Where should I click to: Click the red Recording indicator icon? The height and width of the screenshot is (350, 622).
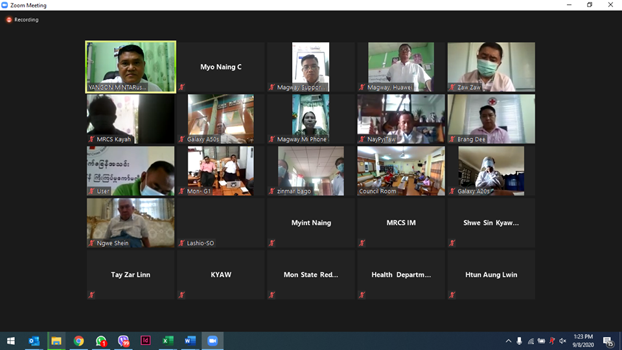(x=9, y=20)
